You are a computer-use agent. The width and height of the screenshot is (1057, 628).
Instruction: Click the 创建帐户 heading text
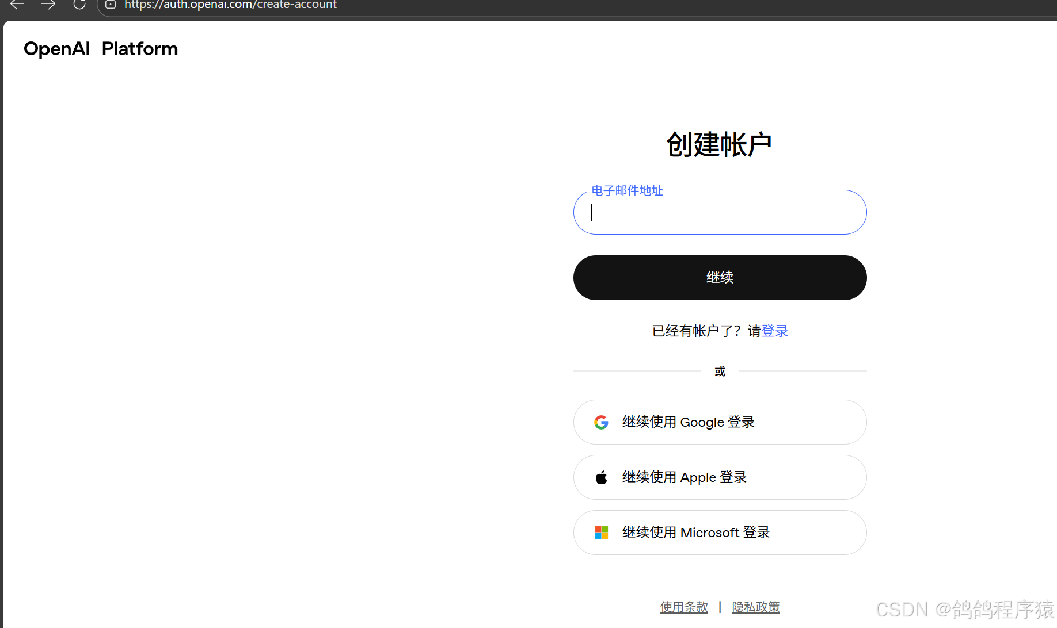tap(719, 144)
